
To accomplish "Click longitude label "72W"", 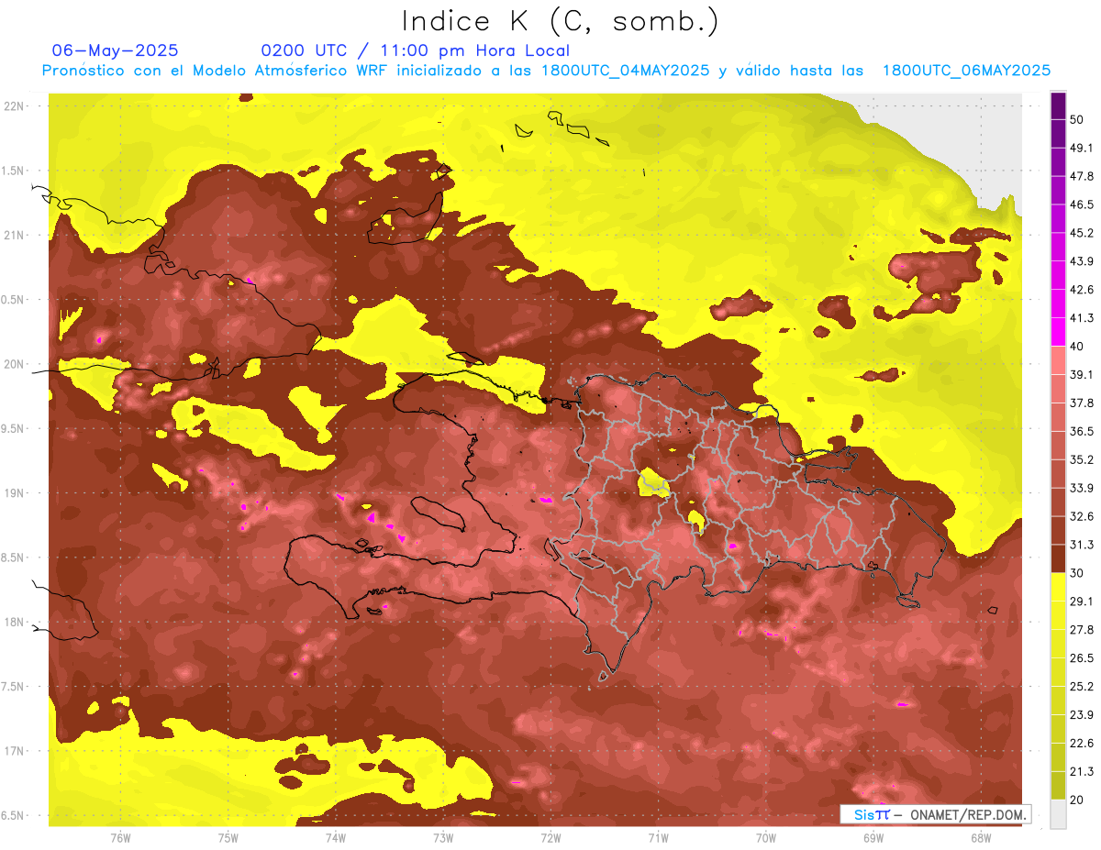I will tap(550, 837).
